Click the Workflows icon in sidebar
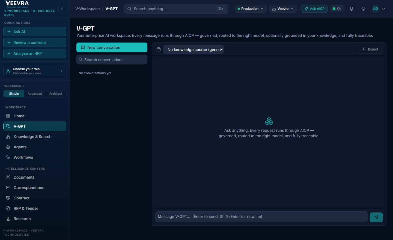 [8, 157]
